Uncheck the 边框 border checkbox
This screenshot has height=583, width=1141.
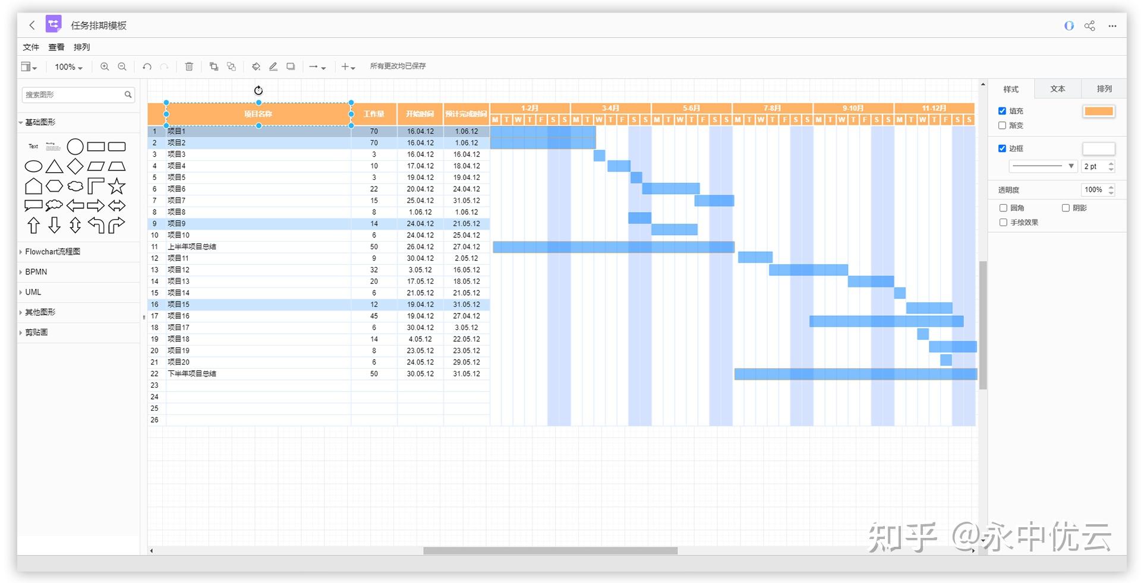[1002, 148]
